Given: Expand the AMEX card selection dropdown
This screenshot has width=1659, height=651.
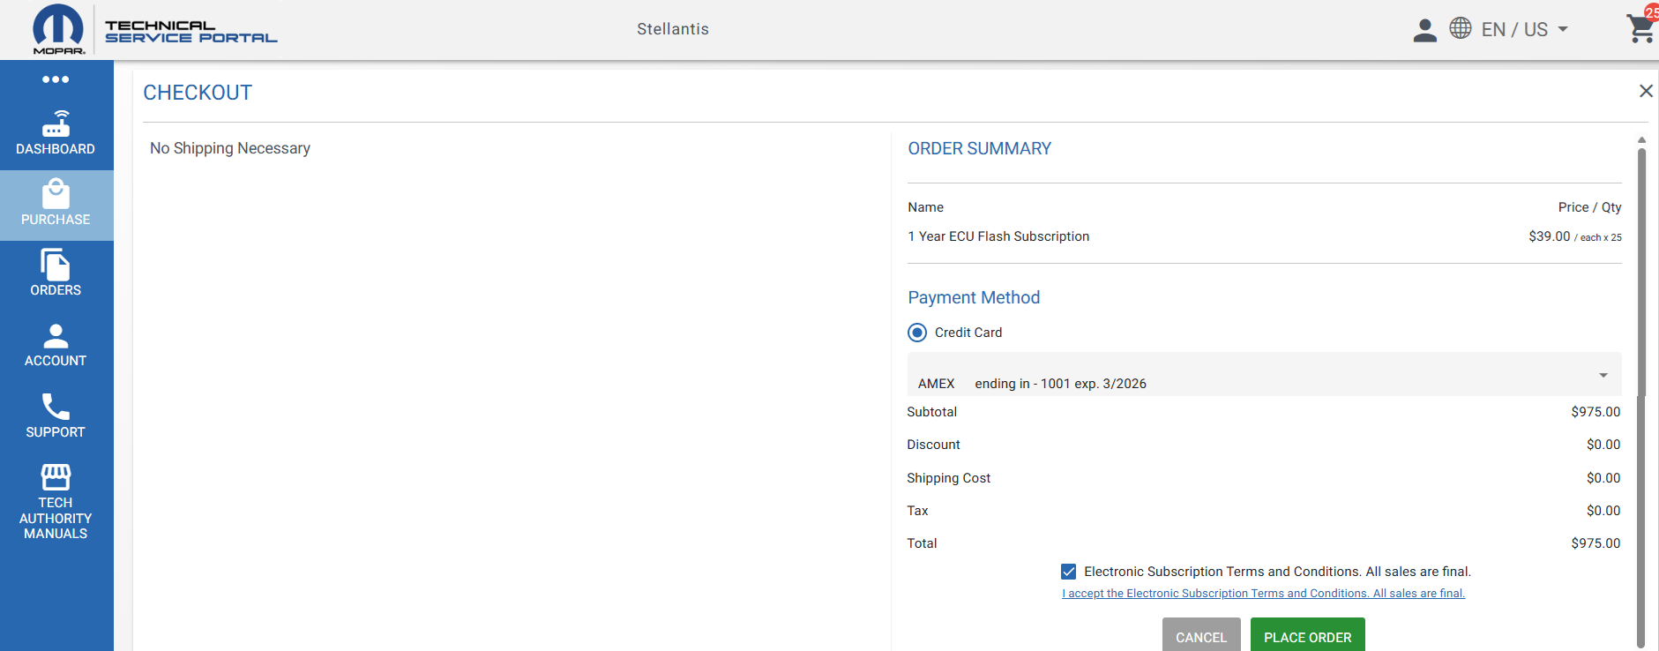Looking at the screenshot, I should pos(1603,376).
